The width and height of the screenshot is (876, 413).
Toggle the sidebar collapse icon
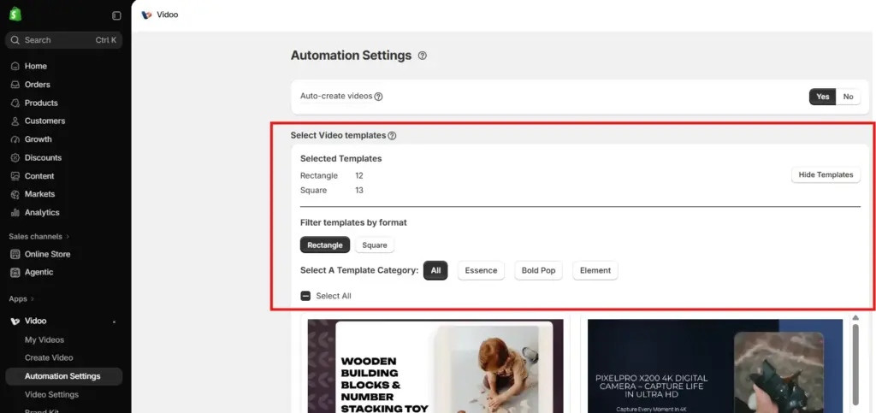tap(116, 15)
